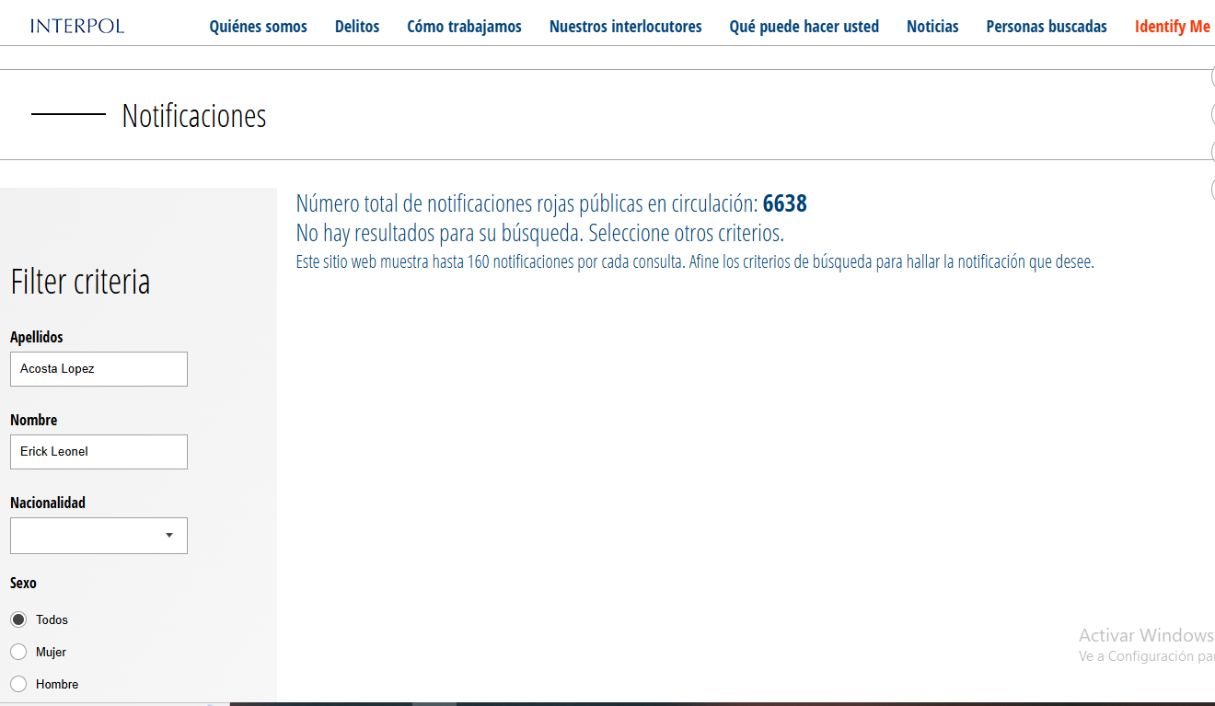Click the Nombre field containing Erick Leonel

(x=98, y=452)
